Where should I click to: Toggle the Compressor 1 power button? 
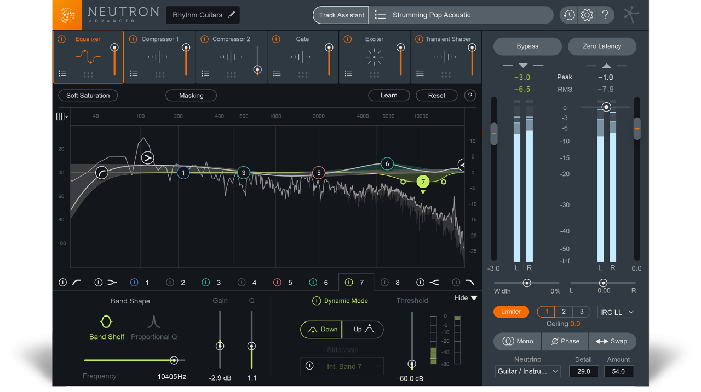pos(132,39)
